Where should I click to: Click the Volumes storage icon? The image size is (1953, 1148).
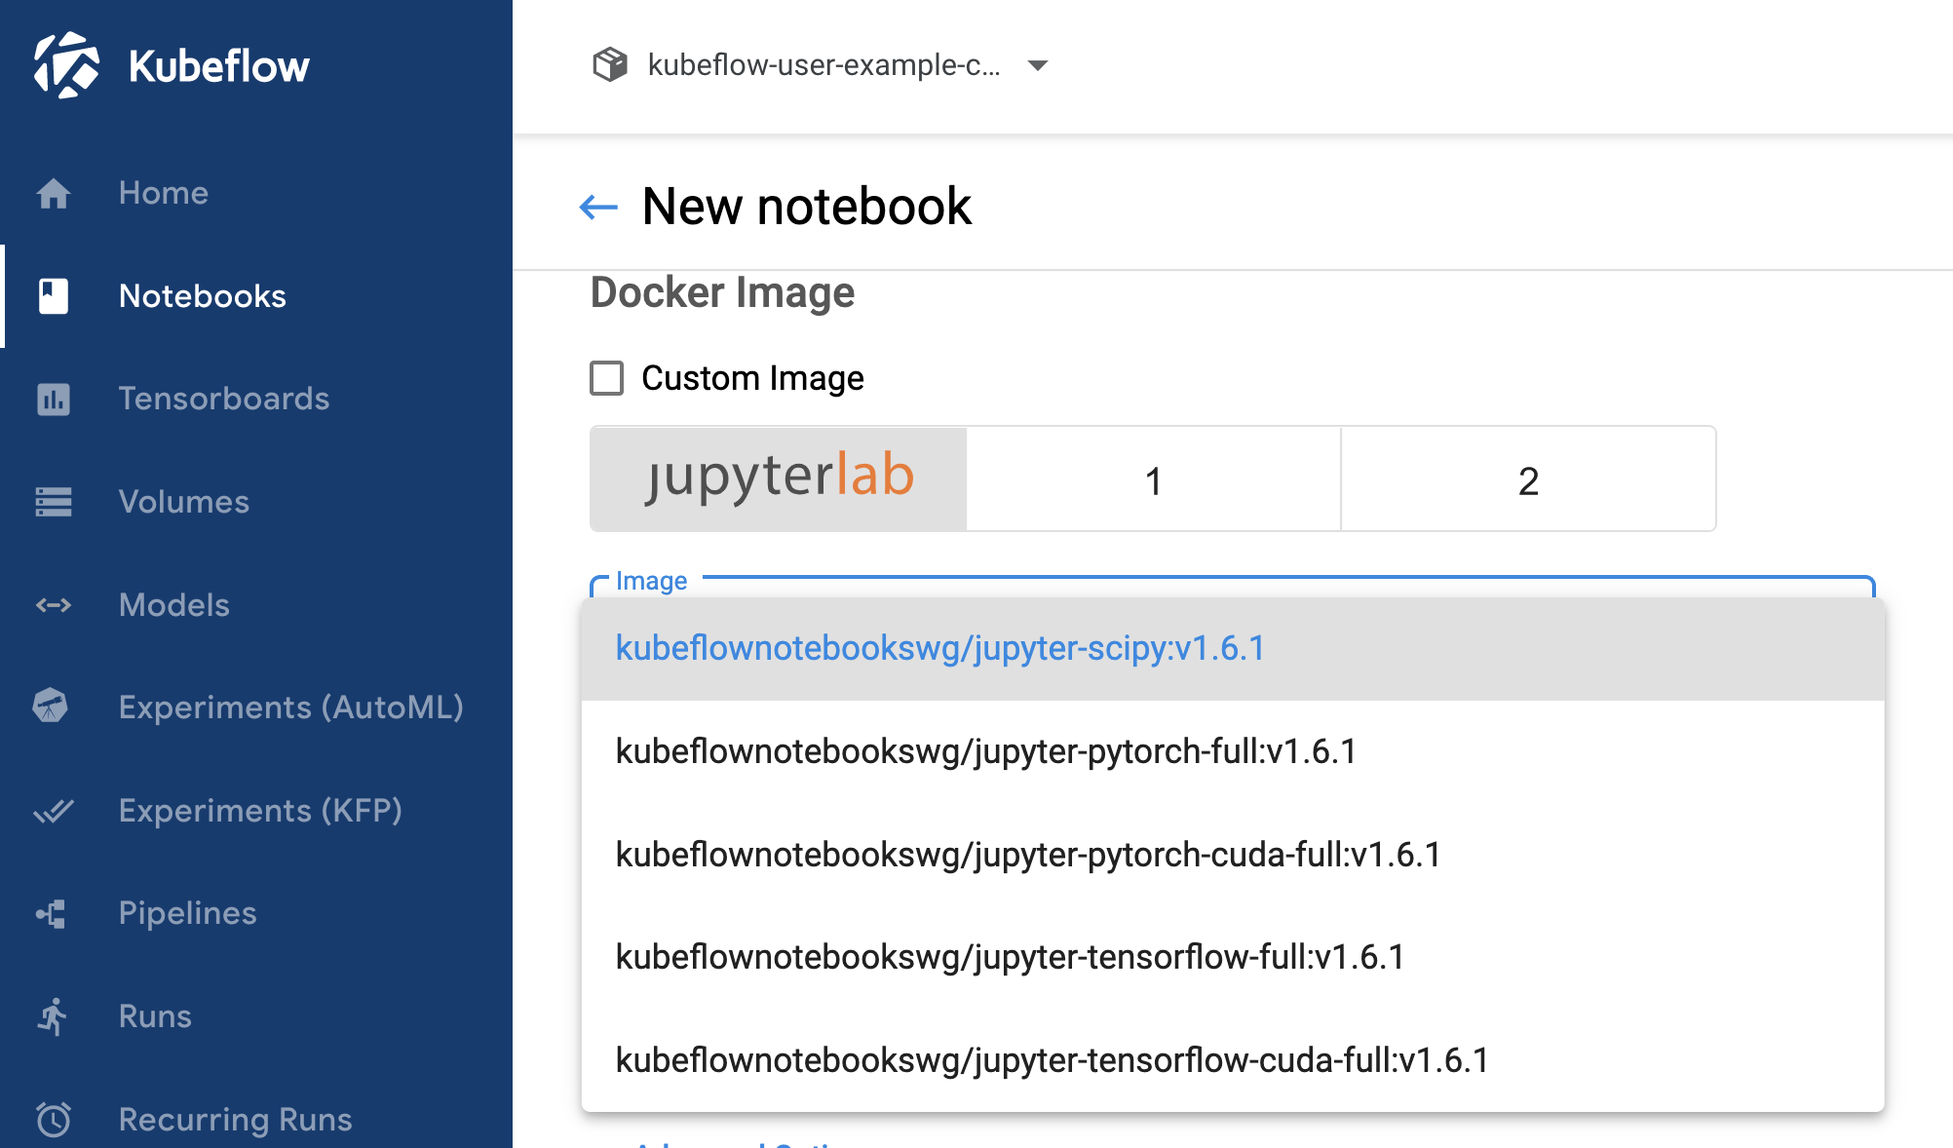54,502
